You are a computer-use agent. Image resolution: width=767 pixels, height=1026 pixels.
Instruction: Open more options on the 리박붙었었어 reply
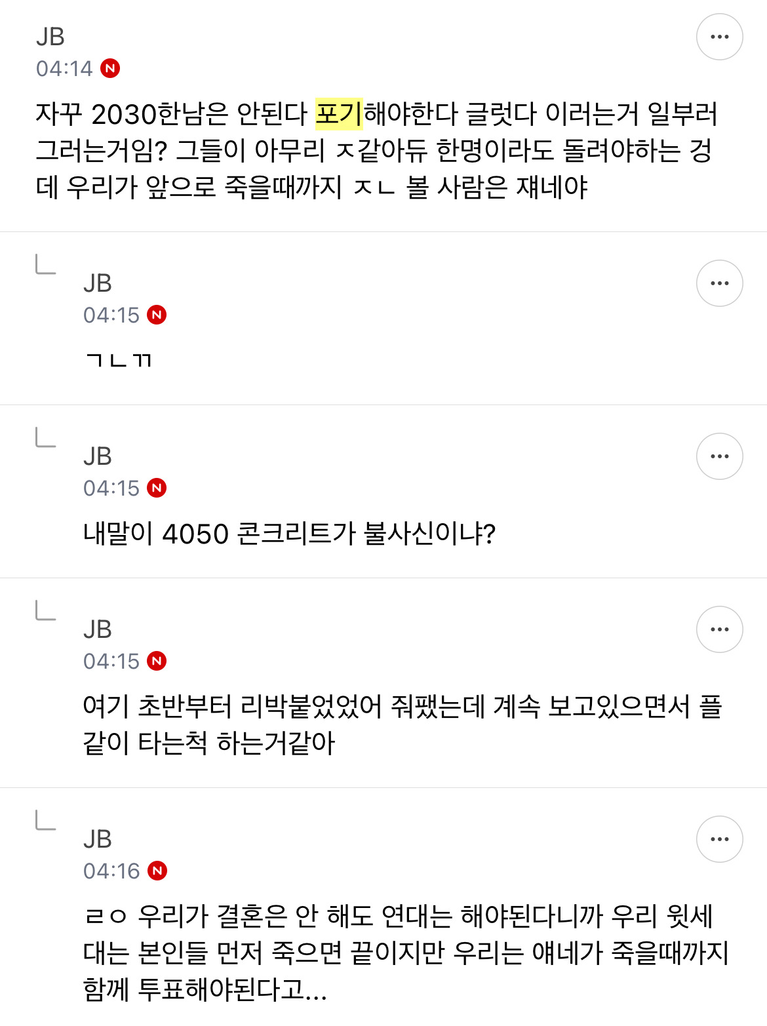click(x=719, y=629)
